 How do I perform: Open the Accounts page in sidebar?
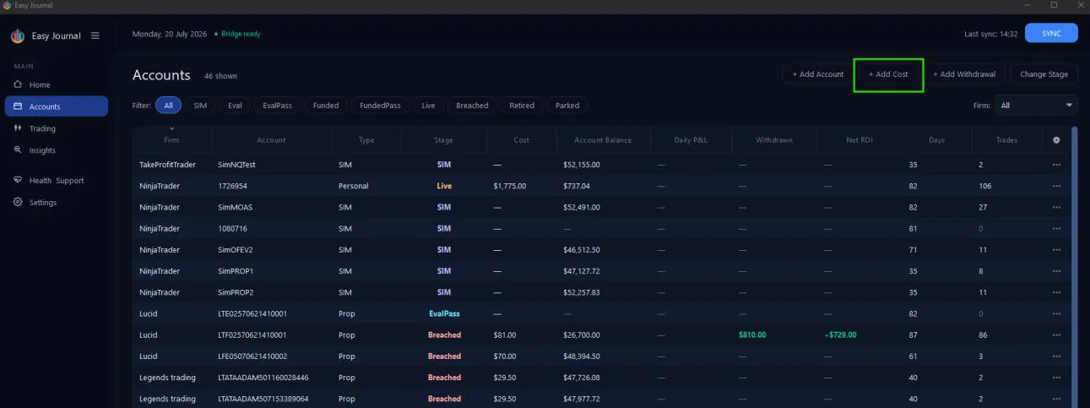click(56, 106)
